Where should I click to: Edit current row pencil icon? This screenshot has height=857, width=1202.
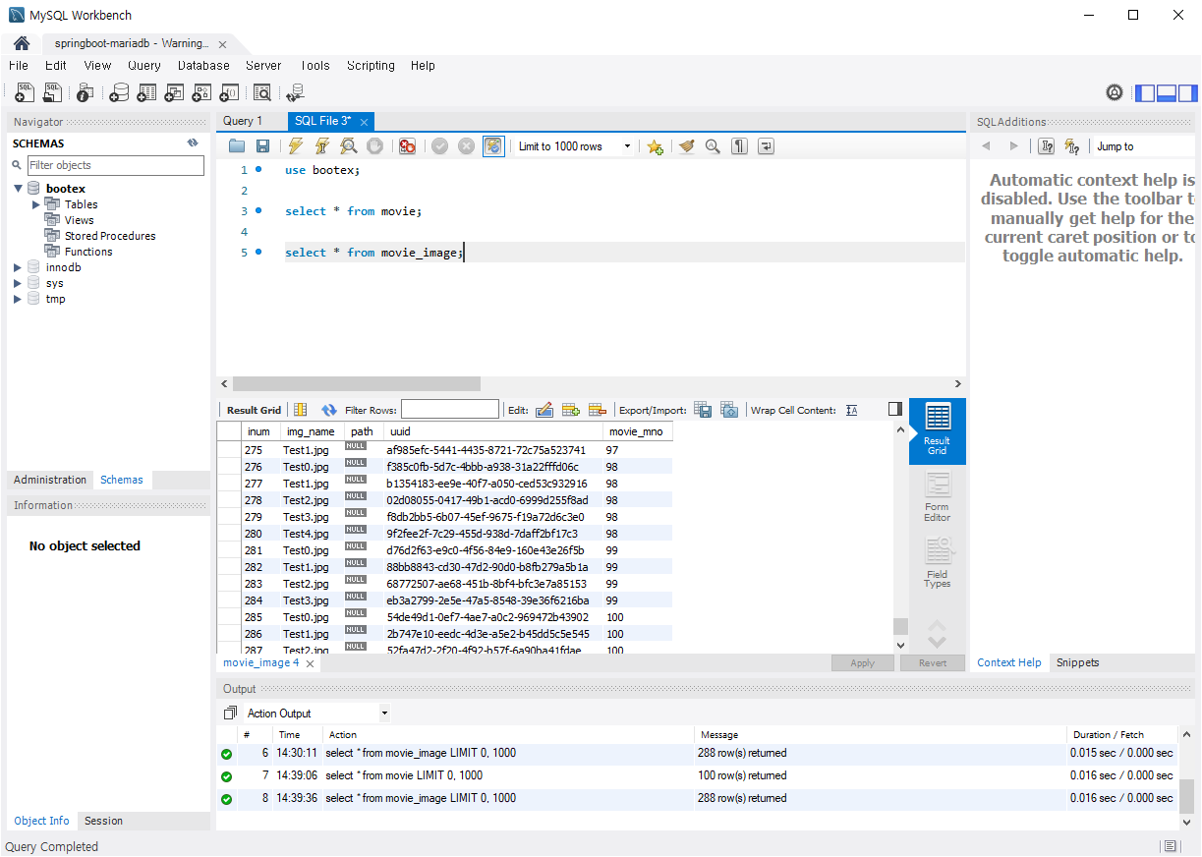click(x=544, y=410)
